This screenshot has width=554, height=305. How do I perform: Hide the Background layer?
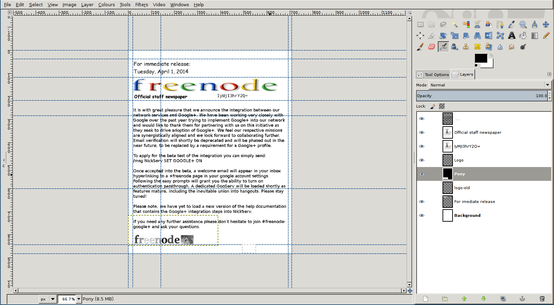(421, 215)
